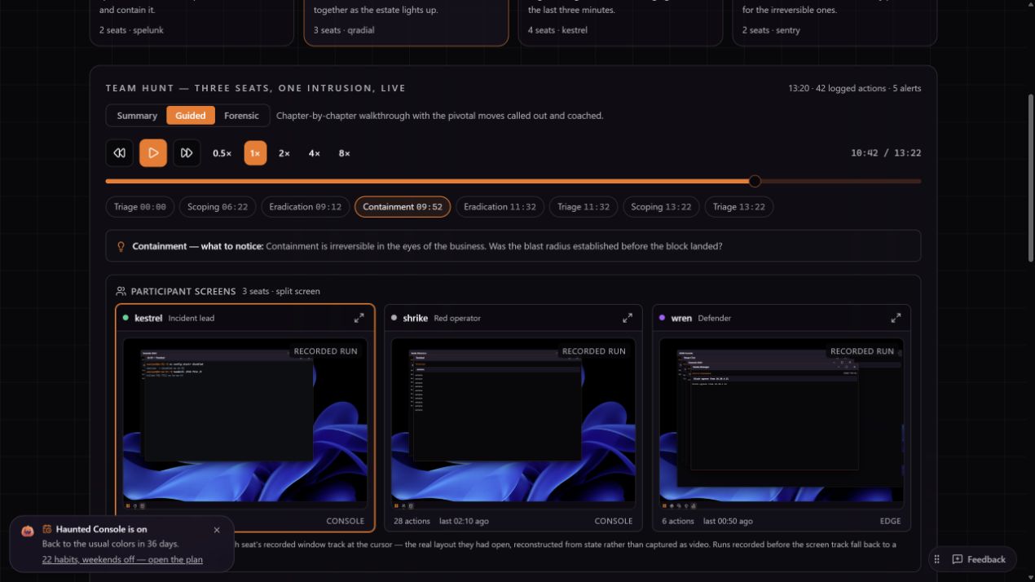The width and height of the screenshot is (1035, 582).
Task: Set playback speed to 8×
Action: coord(345,153)
